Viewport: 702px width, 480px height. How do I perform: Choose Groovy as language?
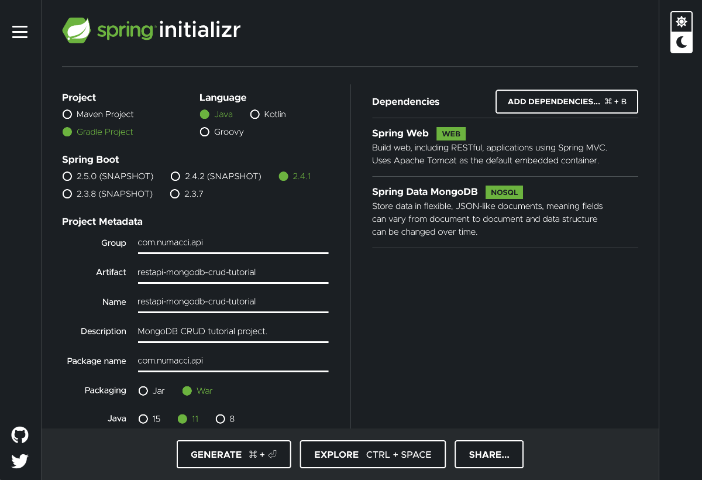click(x=222, y=132)
